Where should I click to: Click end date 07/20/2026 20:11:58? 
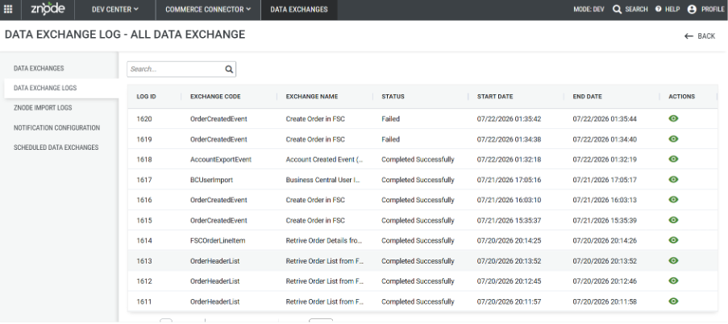[605, 301]
